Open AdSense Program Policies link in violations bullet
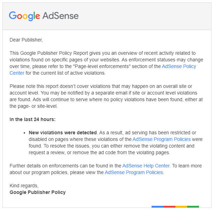This screenshot has height=210, width=214. click(x=162, y=139)
